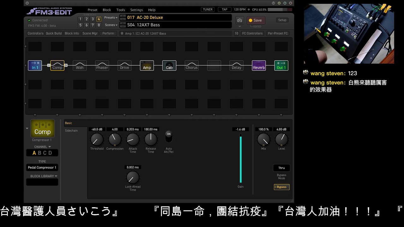Open the Bypass Mode Thru dropdown
Image resolution: width=404 pixels, height=227 pixels.
(282, 168)
